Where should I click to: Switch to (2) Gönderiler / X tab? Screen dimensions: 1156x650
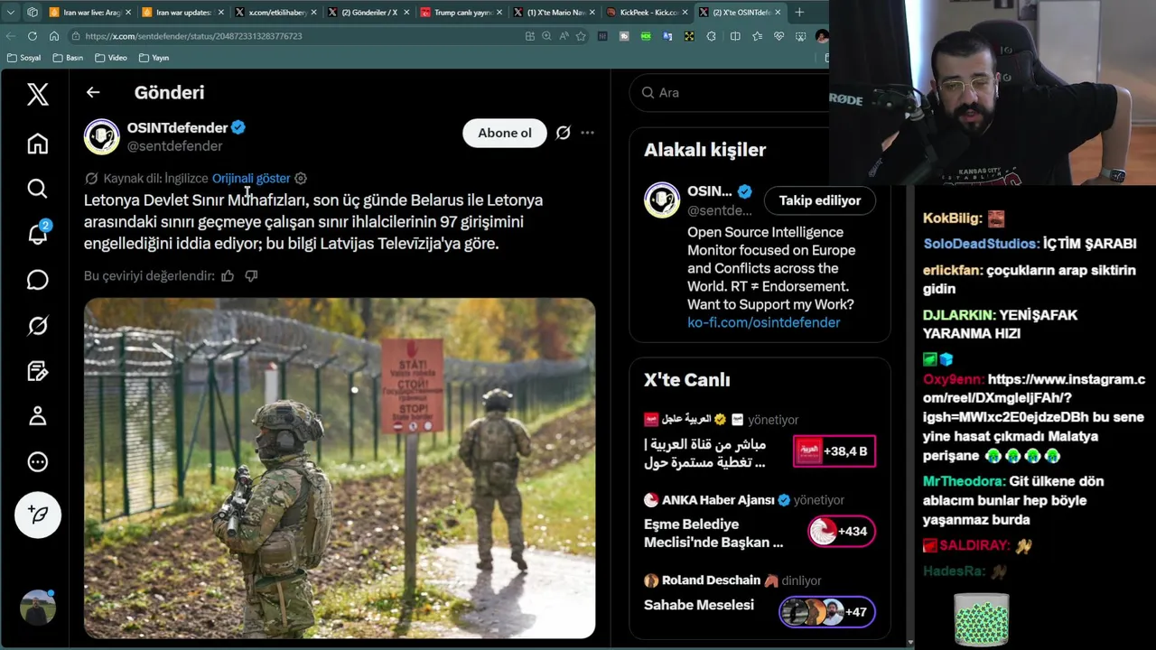[368, 13]
